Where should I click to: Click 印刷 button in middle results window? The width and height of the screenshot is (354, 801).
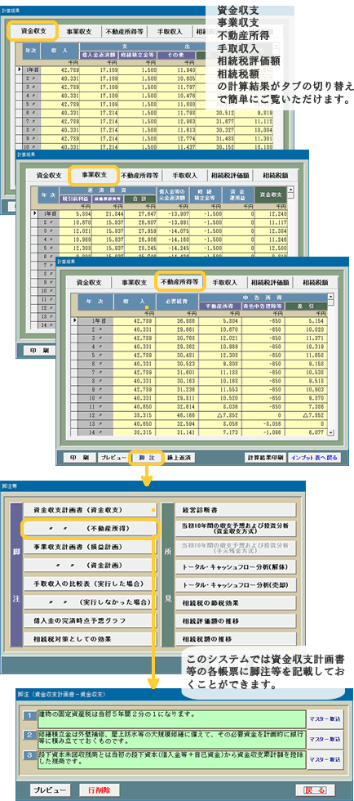(x=39, y=351)
